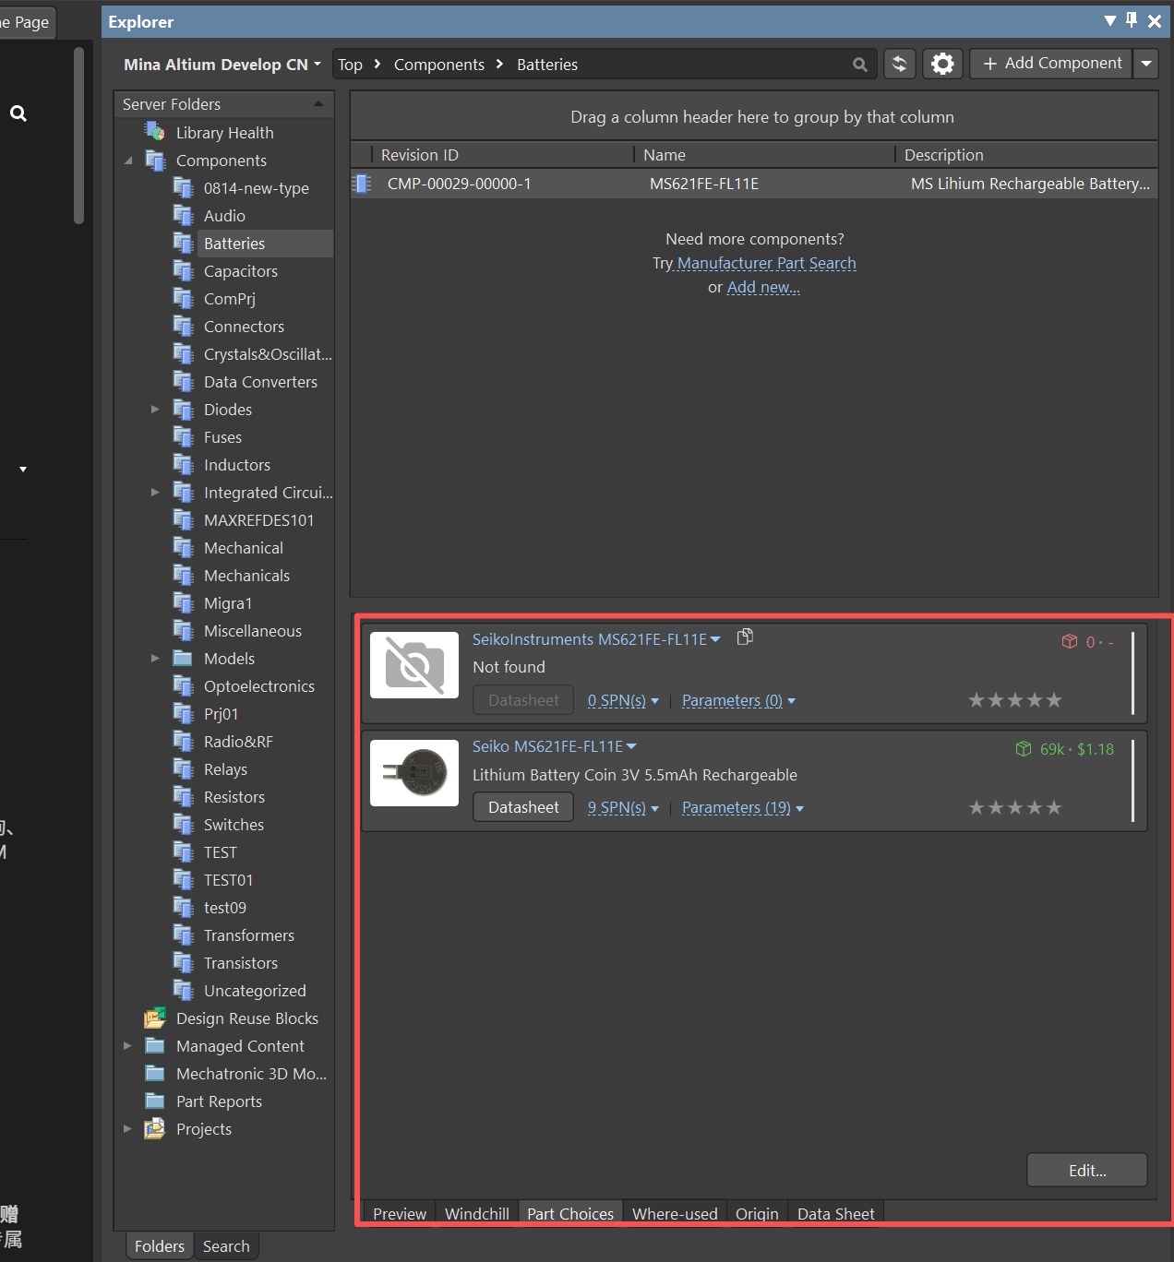Click the Components breadcrumb in the path bar
Viewport: 1174px width, 1262px height.
tap(439, 65)
